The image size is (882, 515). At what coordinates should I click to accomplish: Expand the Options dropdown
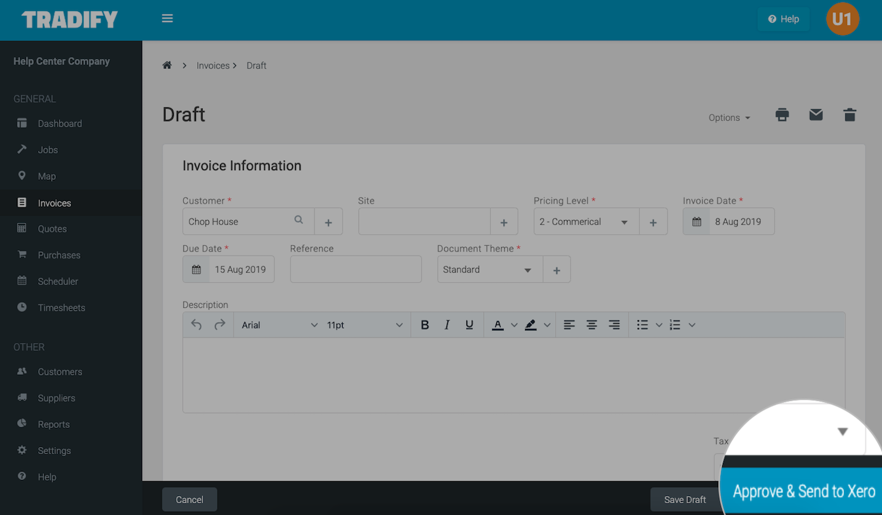click(729, 118)
